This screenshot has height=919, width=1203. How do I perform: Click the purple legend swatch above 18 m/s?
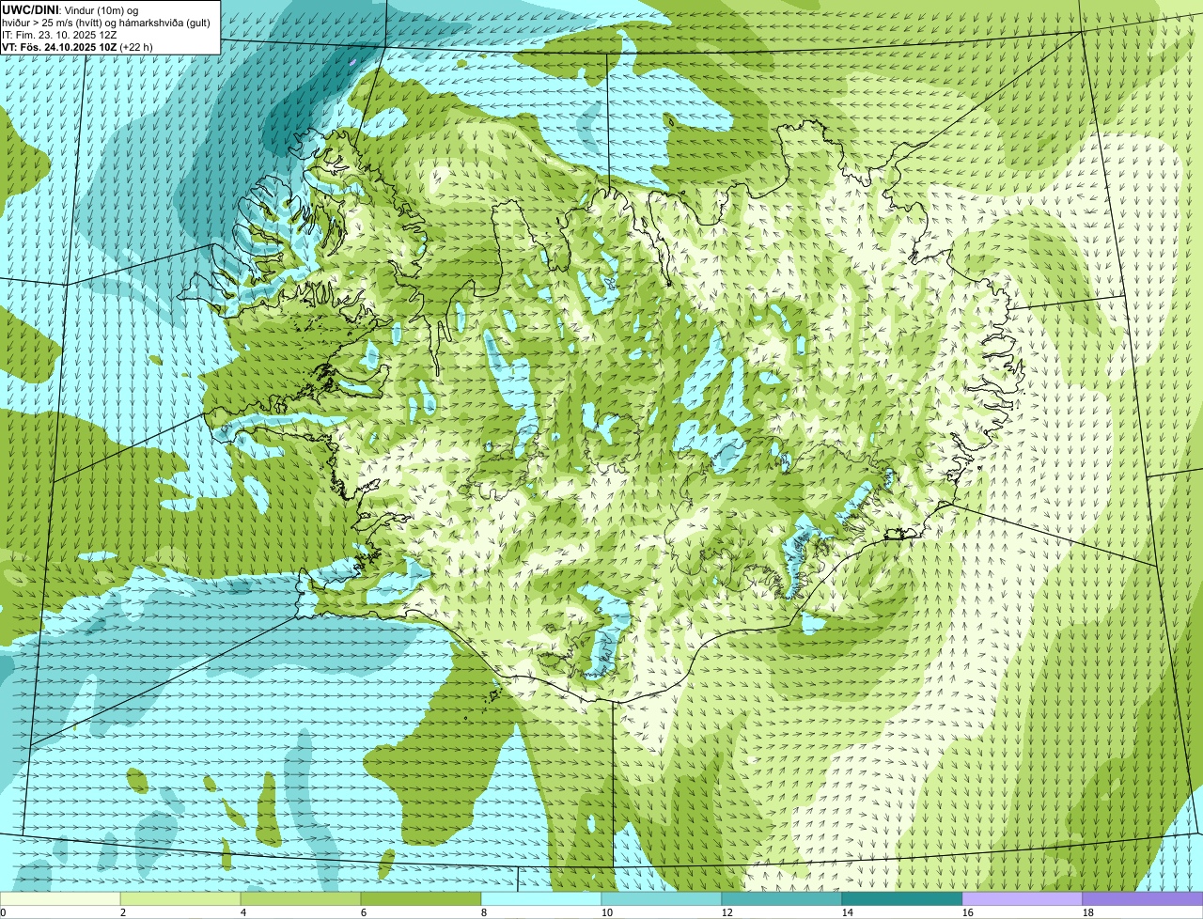pos(1143,898)
